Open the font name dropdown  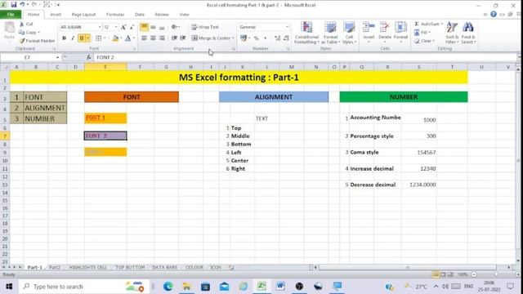point(100,27)
